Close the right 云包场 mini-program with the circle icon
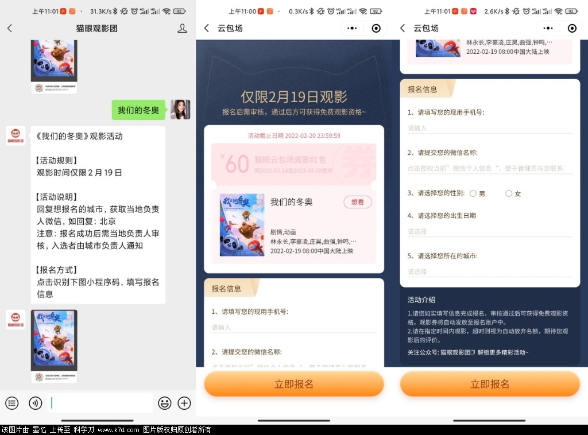The height and width of the screenshot is (435, 588). [572, 28]
